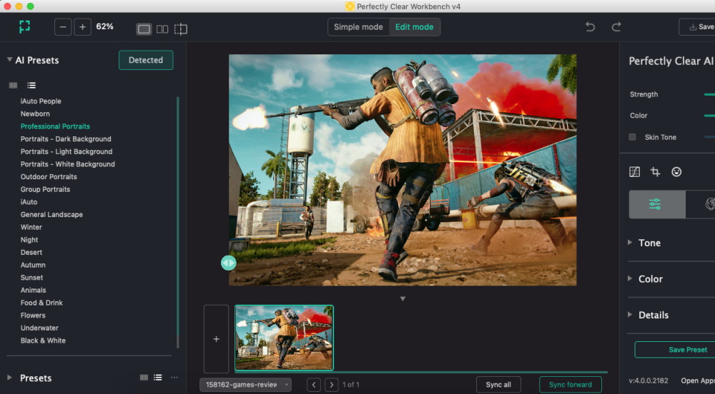Select the Animals preset

(33, 291)
